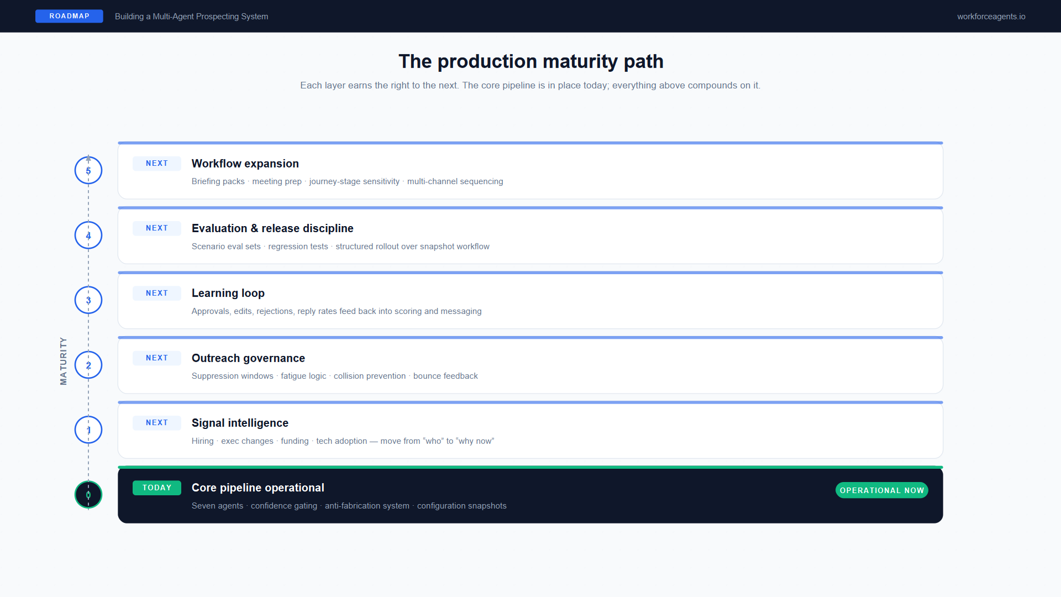This screenshot has width=1061, height=597.
Task: Click NEXT tag beside Signal intelligence
Action: (x=157, y=423)
